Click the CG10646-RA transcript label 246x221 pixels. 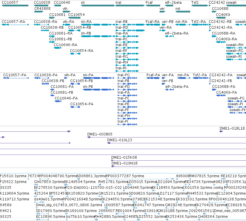[65, 45]
